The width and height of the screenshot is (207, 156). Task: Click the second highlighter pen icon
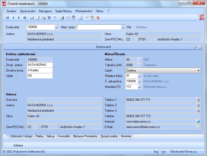pyautogui.click(x=86, y=18)
